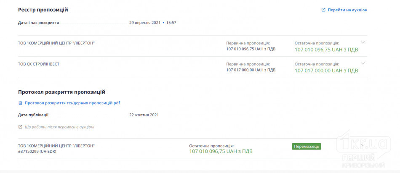Expand the ЛІБЕРТОН bid row chevron in registry
This screenshot has width=400, height=173.
pos(363,42)
